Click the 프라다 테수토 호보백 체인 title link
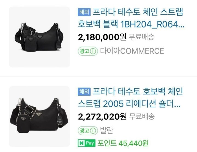 pyautogui.click(x=138, y=92)
